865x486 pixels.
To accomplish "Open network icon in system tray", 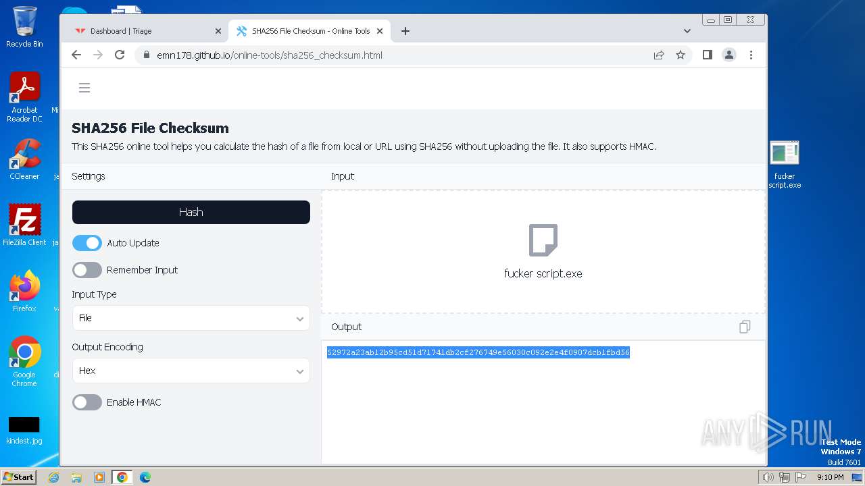I will pyautogui.click(x=785, y=477).
